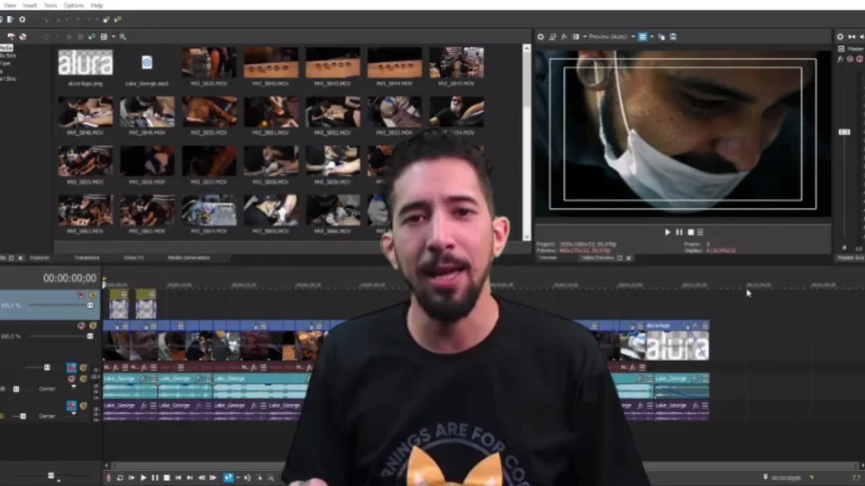Click Play in the timeline transport bar
Image resolution: width=865 pixels, height=486 pixels.
143,478
